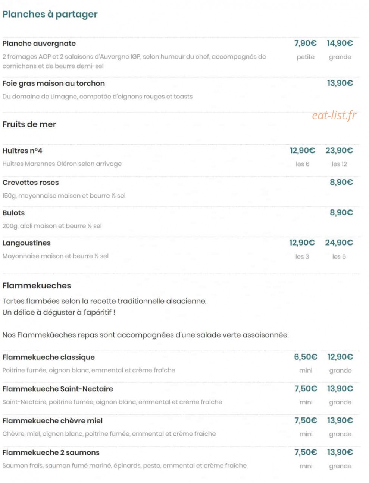This screenshot has height=483, width=369.
Task: Click the 12,90€ les 3 langoustines price
Action: pos(302,243)
